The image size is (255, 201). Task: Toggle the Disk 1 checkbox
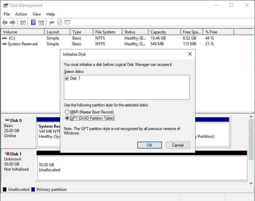67,78
